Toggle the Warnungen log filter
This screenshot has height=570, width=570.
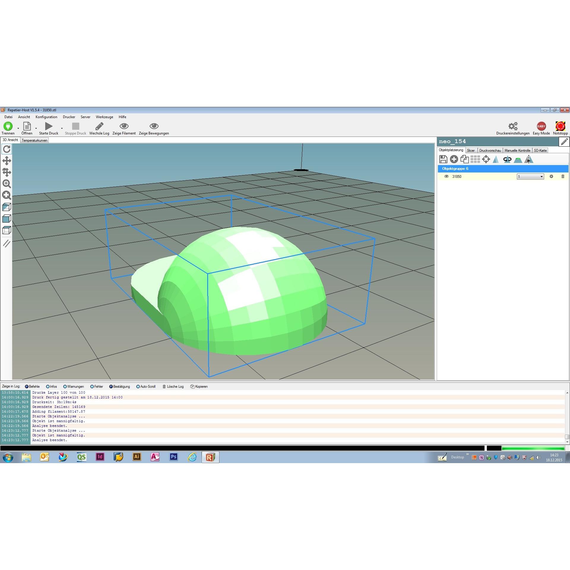click(x=74, y=387)
